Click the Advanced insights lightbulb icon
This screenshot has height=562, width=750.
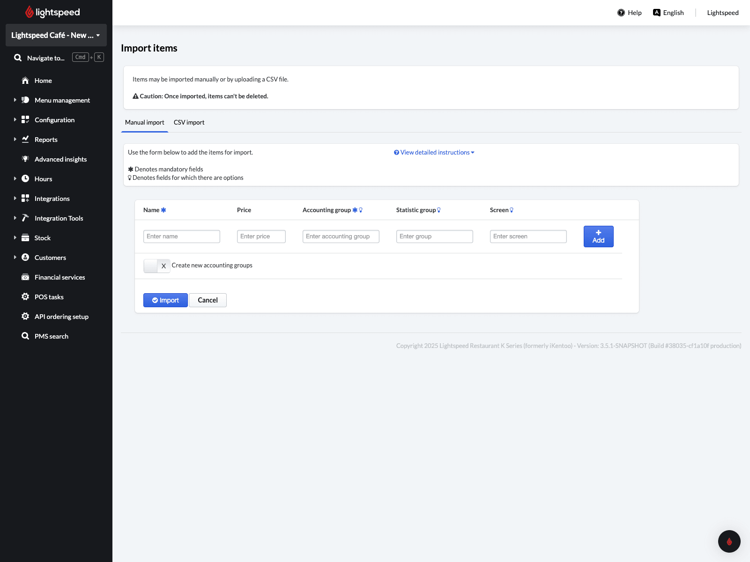[25, 159]
